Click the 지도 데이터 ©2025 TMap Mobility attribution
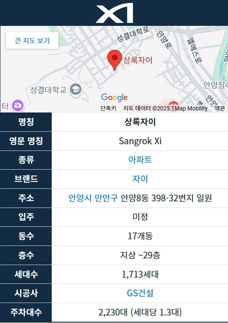Viewport: 228px width, 323px height. pyautogui.click(x=165, y=108)
